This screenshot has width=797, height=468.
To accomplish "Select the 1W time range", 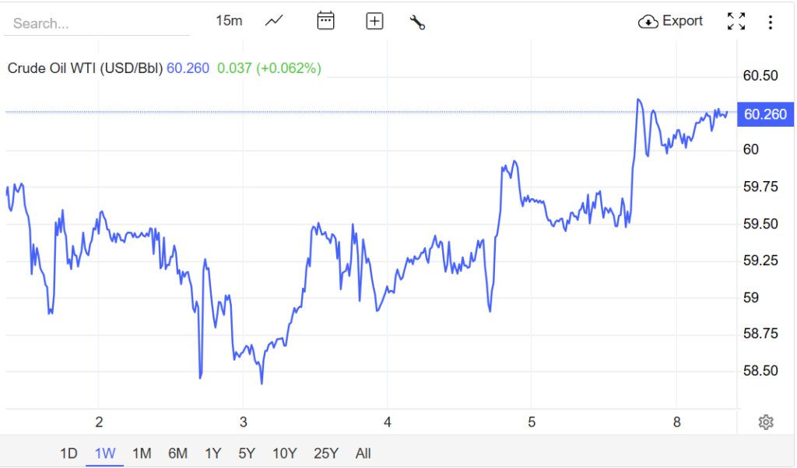I will (x=104, y=453).
